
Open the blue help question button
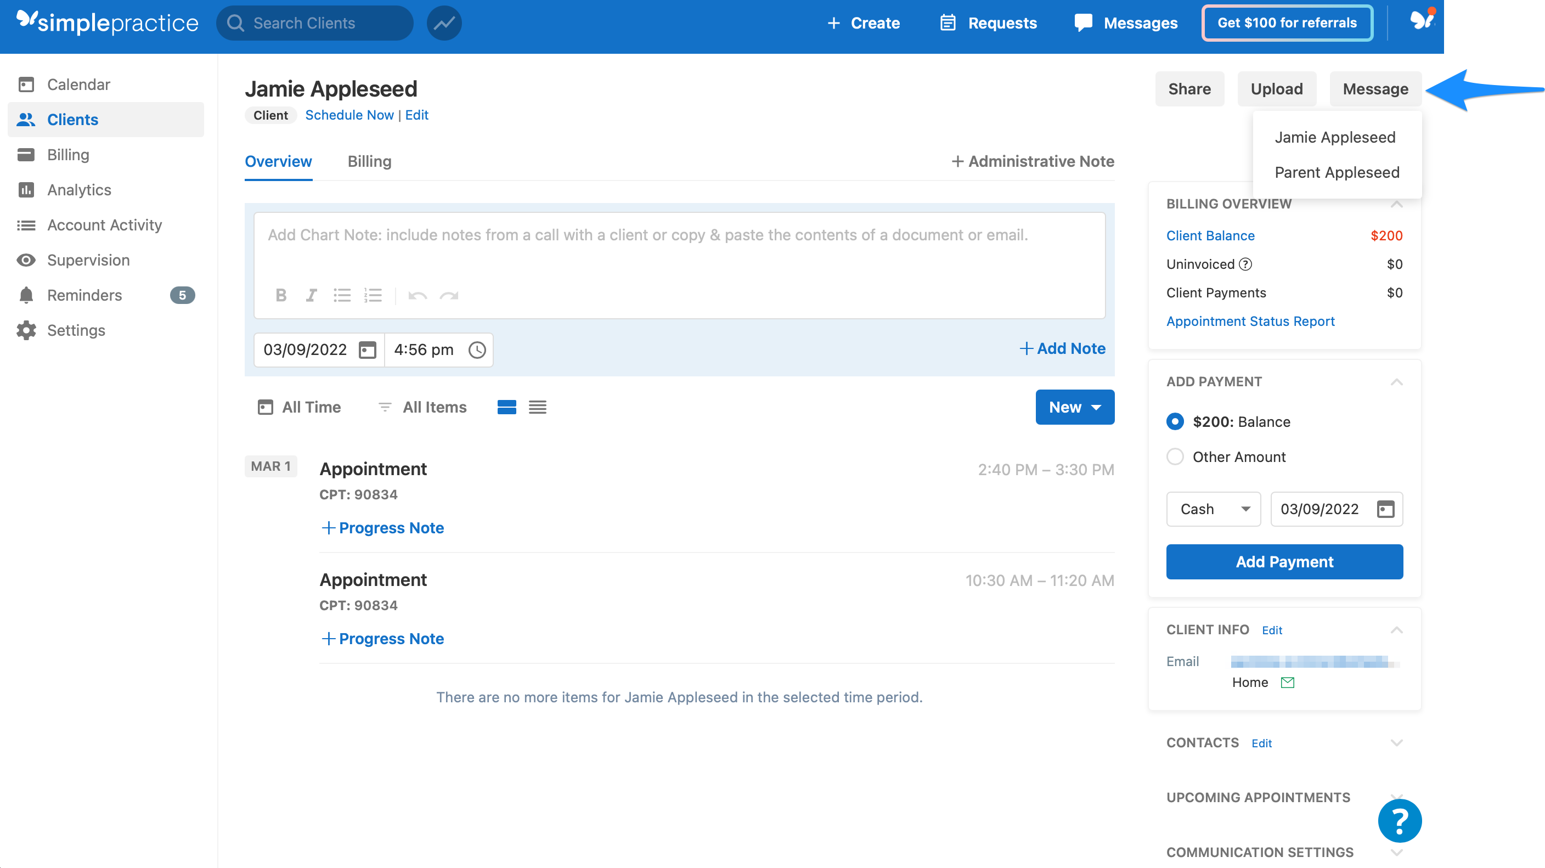click(1399, 821)
